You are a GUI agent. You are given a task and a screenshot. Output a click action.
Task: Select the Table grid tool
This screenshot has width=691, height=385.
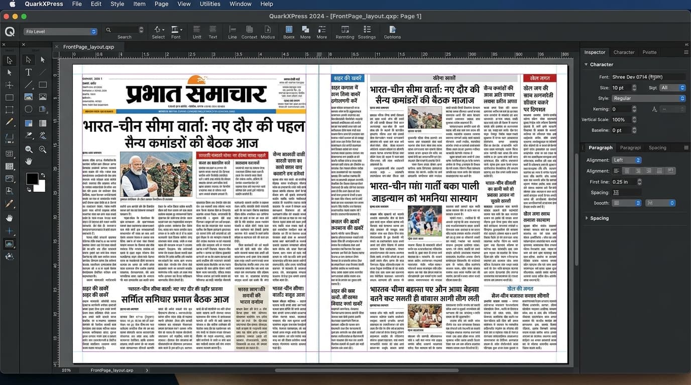coord(43,123)
